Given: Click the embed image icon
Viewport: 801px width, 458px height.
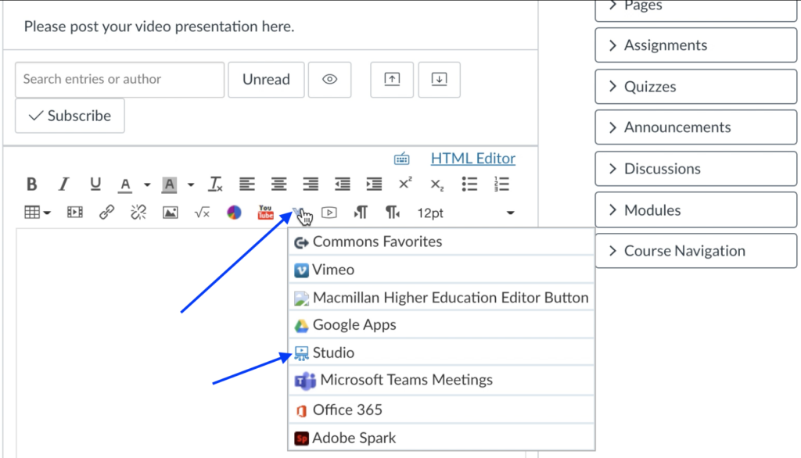Looking at the screenshot, I should point(170,213).
